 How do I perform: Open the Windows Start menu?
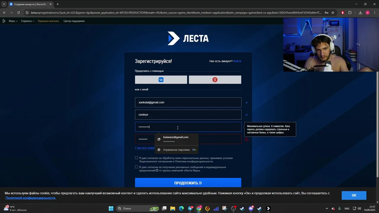pyautogui.click(x=111, y=209)
